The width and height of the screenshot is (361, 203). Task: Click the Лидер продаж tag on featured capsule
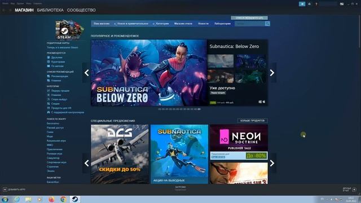218,92
